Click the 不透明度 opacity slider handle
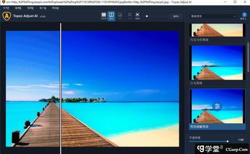 point(228,141)
